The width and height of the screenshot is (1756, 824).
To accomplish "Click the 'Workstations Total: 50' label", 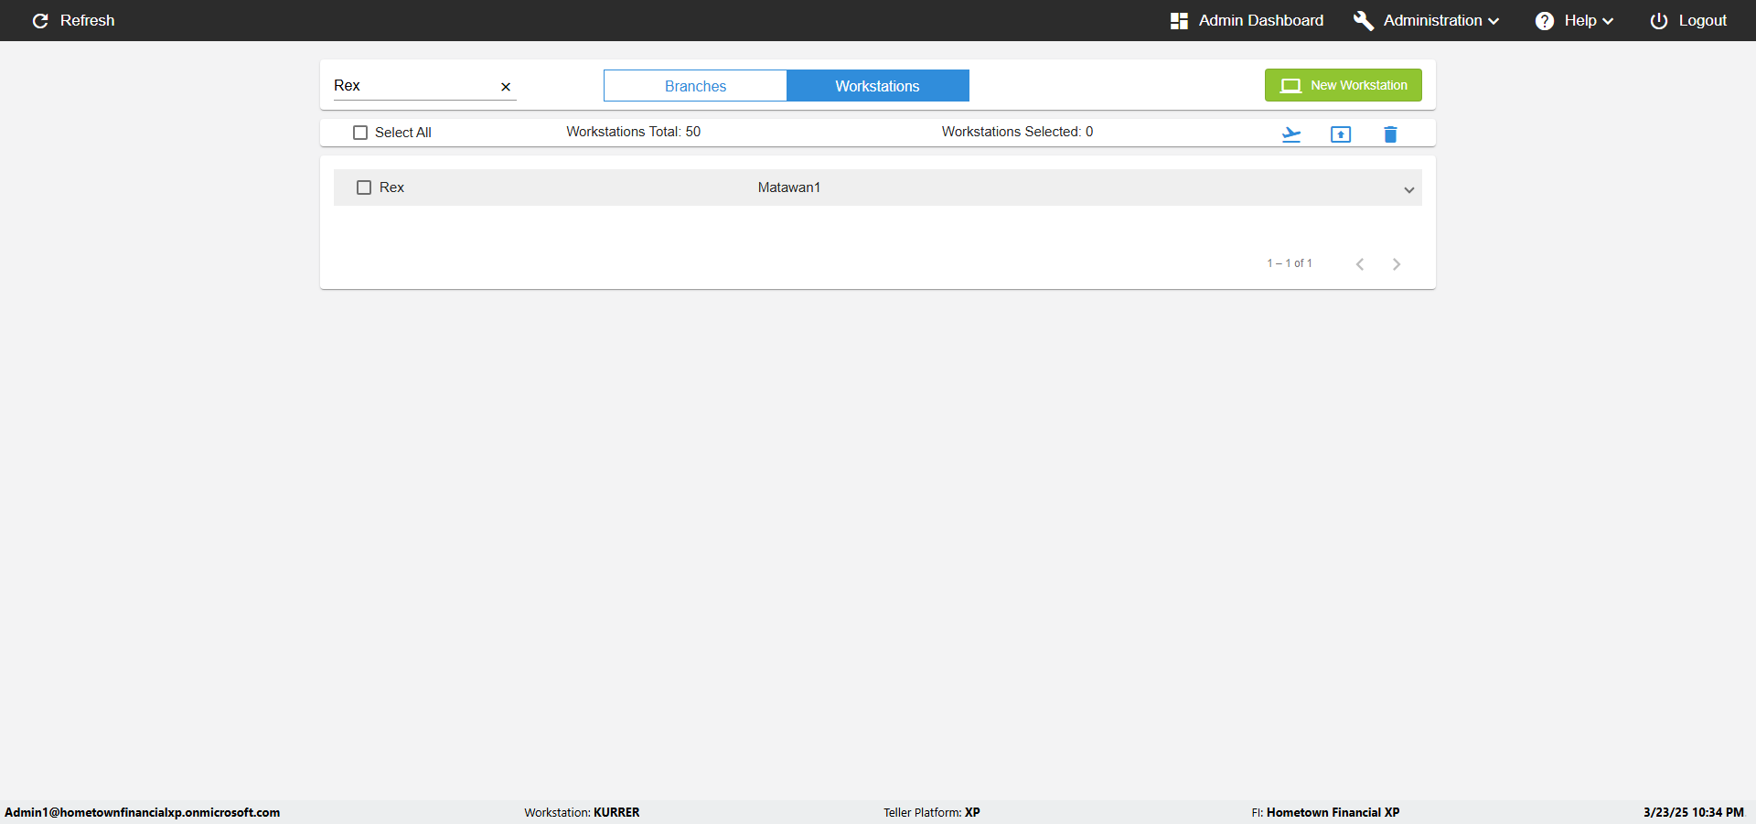I will (x=633, y=132).
